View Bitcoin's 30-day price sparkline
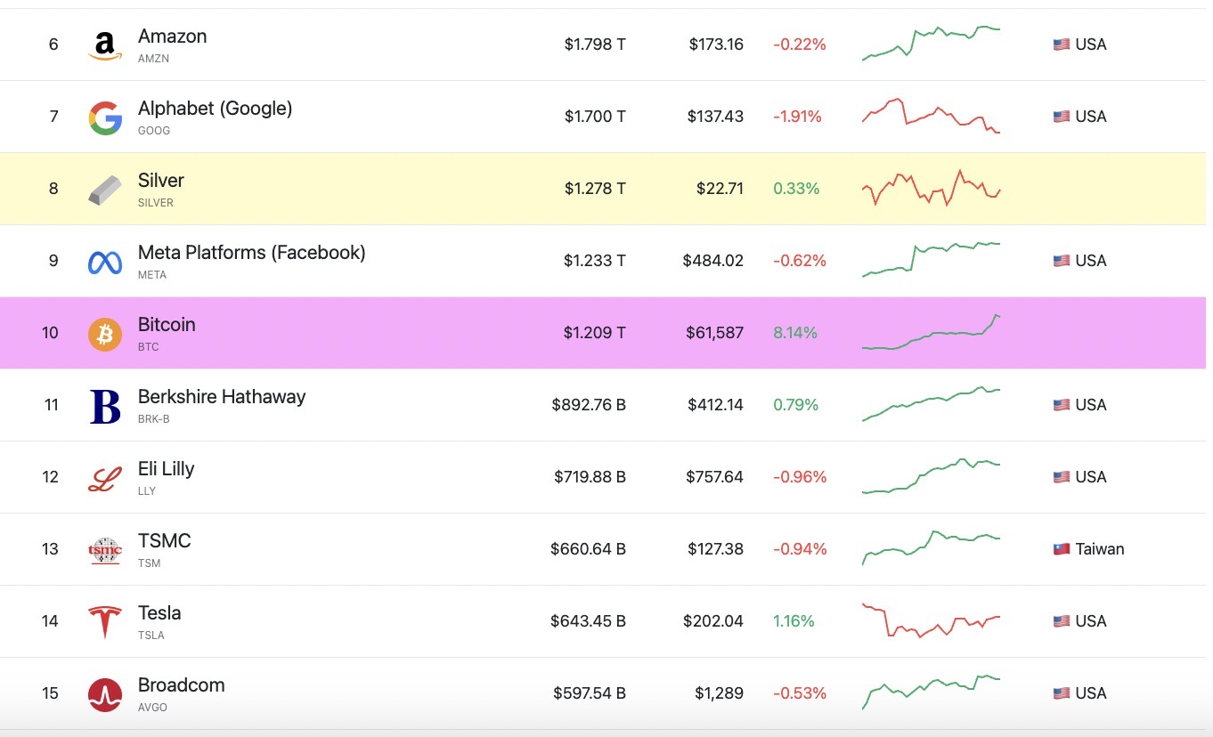 (x=932, y=332)
